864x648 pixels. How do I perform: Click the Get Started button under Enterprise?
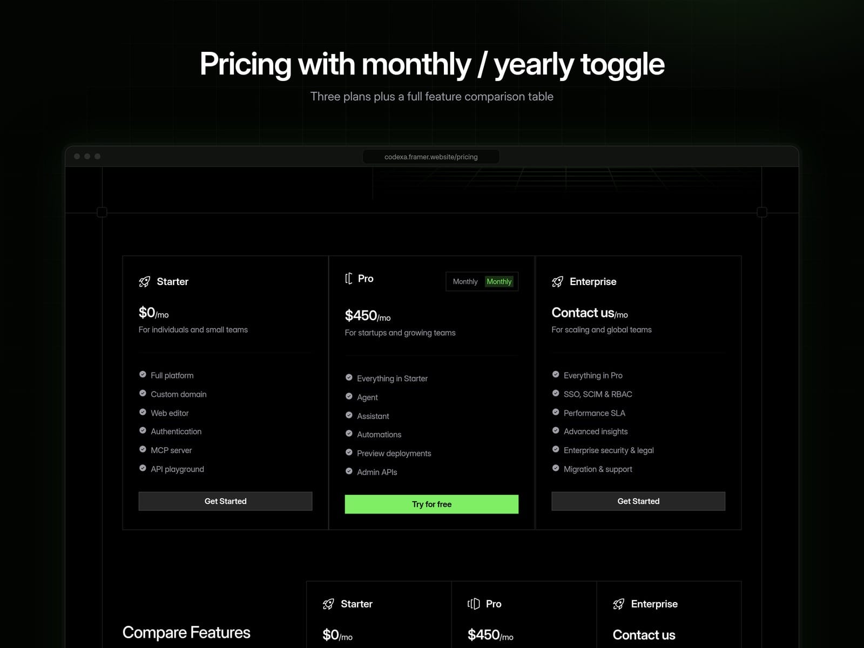click(x=638, y=501)
